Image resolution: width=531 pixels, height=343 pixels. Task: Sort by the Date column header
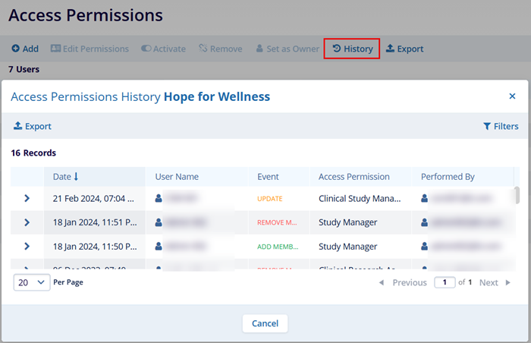click(65, 176)
